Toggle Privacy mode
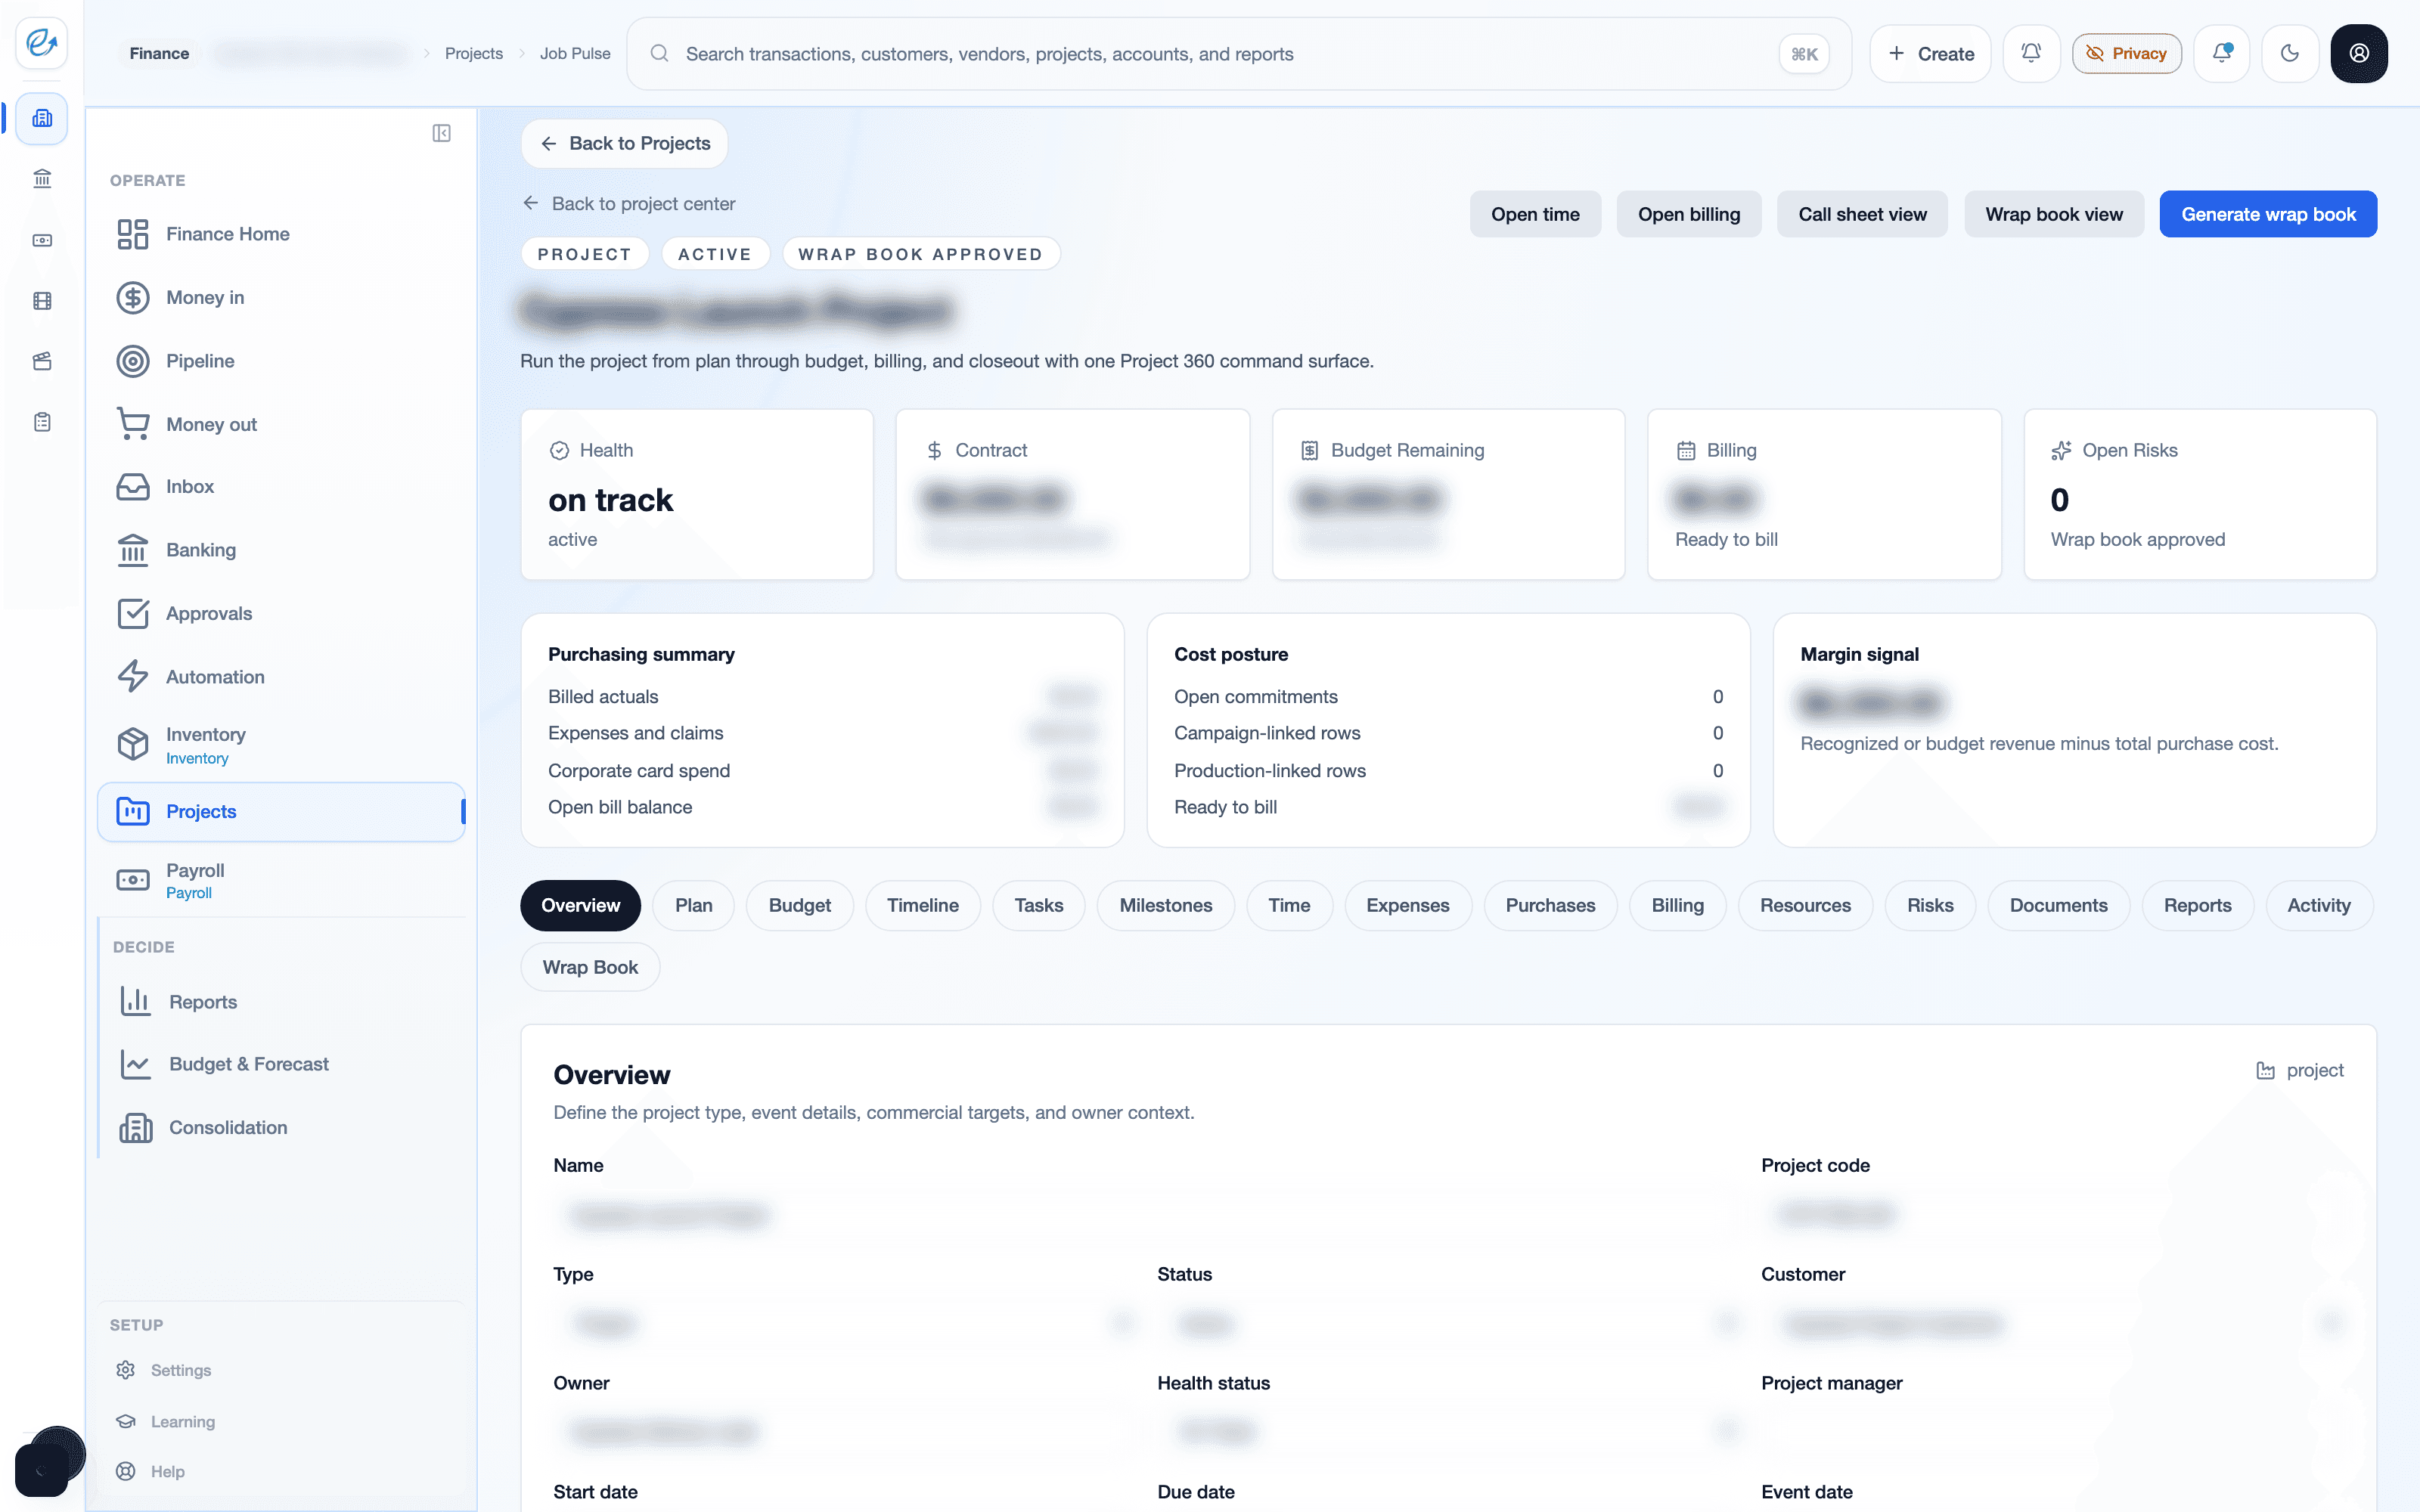2420x1512 pixels. (x=2126, y=53)
